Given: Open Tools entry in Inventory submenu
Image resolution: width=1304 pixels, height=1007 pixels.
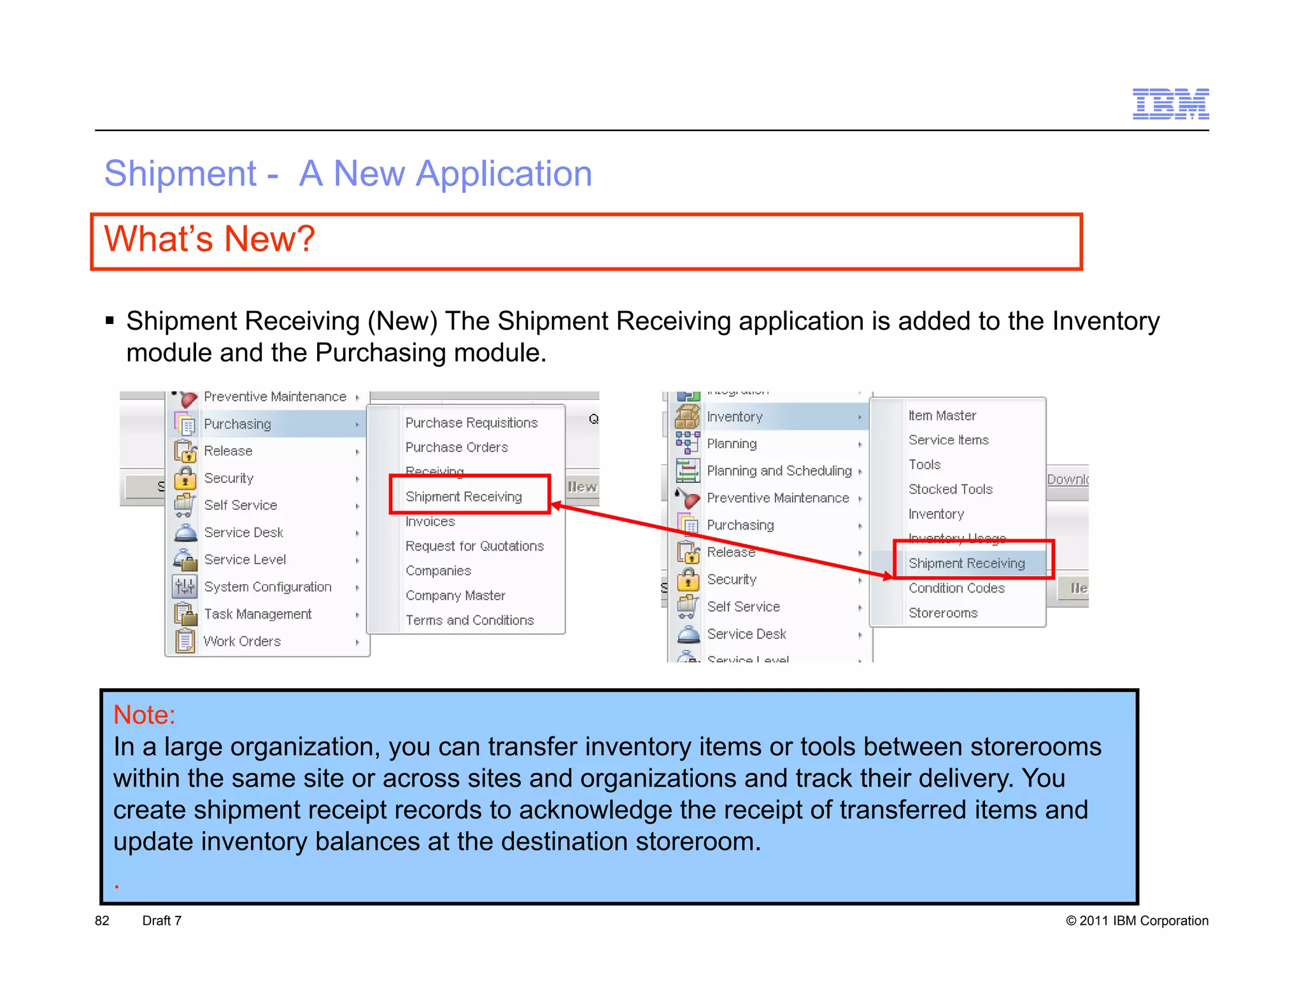Looking at the screenshot, I should pyautogui.click(x=925, y=465).
